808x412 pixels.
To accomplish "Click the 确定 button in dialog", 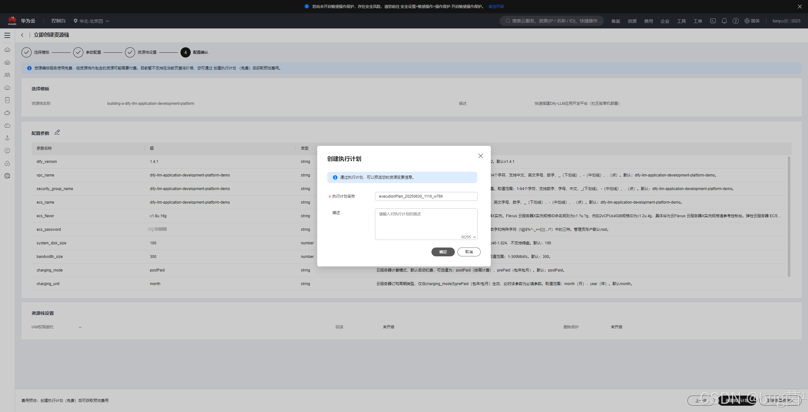I will pos(443,252).
